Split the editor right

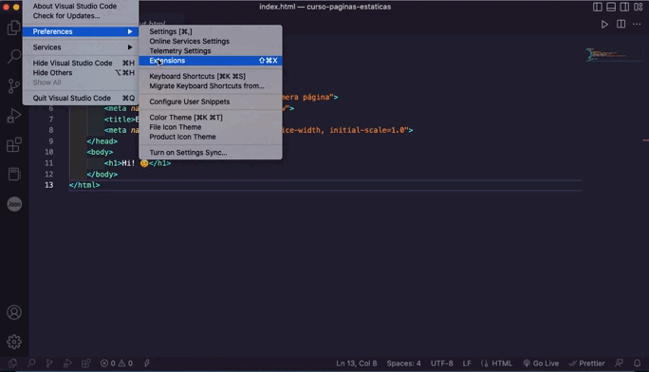click(x=621, y=24)
